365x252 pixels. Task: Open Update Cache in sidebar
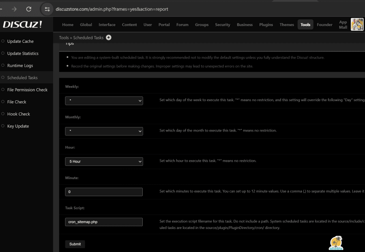coord(20,41)
